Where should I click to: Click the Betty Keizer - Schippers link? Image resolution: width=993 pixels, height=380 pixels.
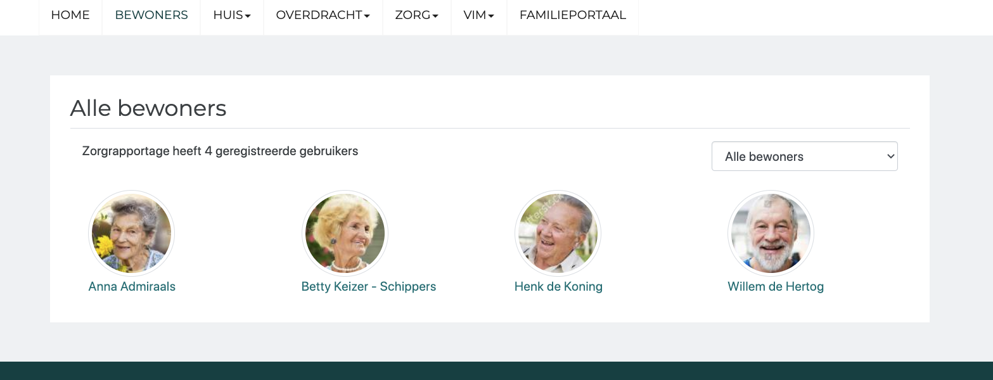pyautogui.click(x=369, y=286)
